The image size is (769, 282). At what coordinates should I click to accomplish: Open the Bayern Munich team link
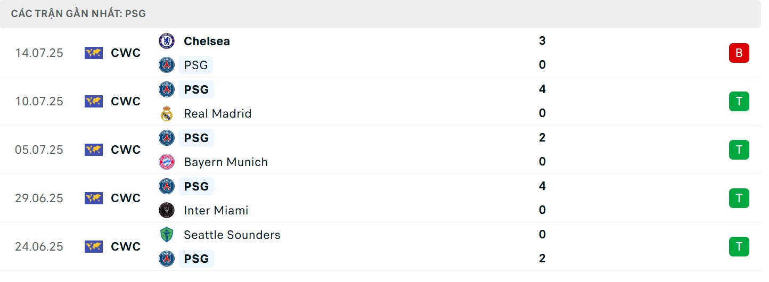[x=226, y=162]
